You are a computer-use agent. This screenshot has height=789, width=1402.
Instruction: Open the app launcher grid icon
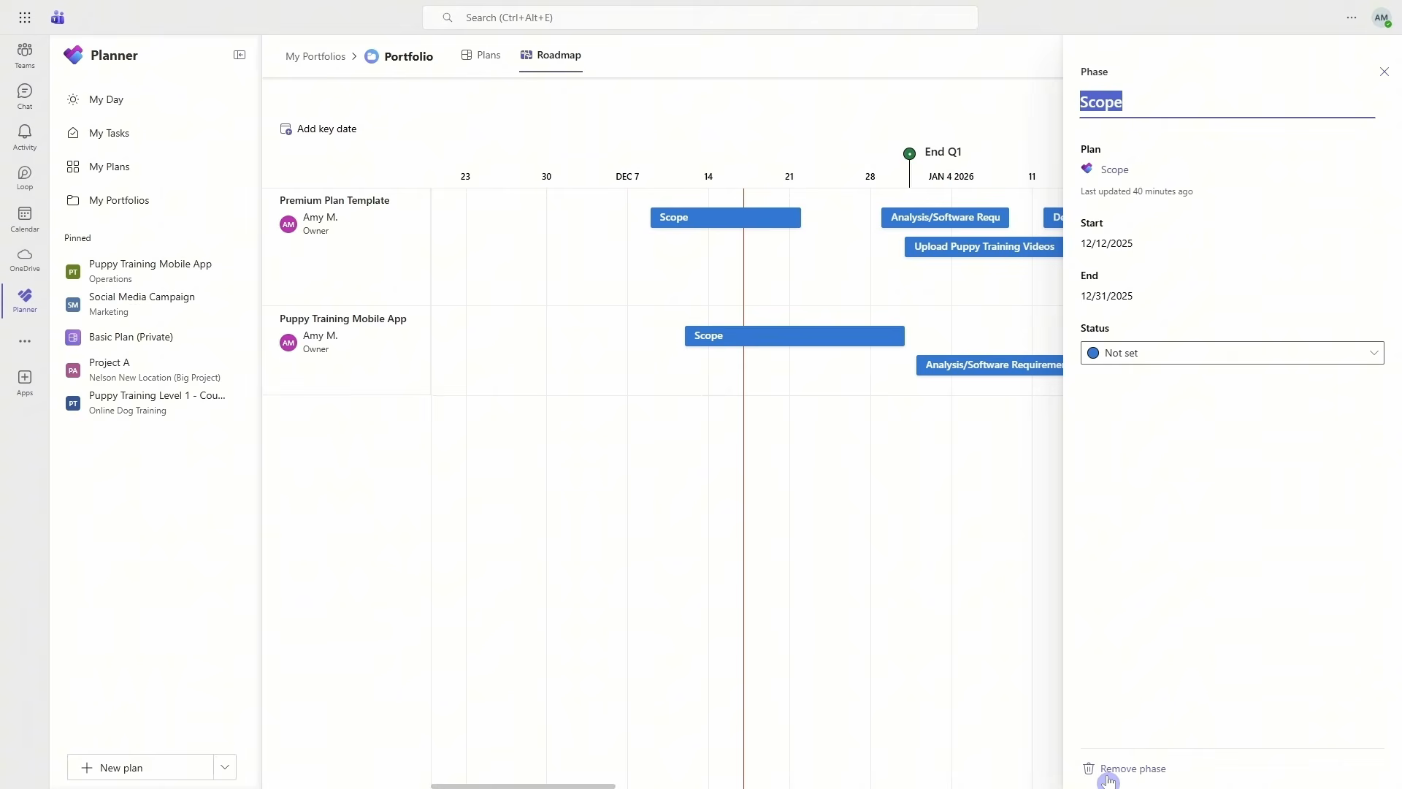click(x=25, y=18)
